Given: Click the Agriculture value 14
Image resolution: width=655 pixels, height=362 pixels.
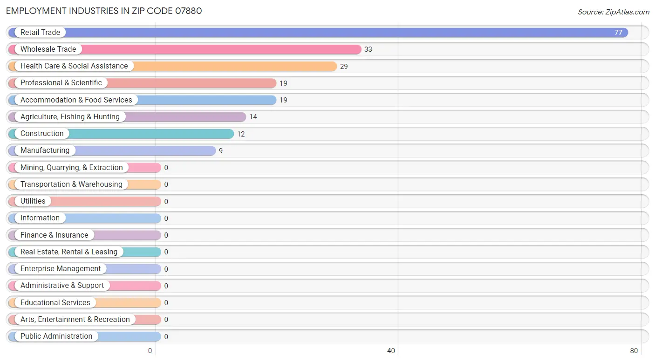Looking at the screenshot, I should click(253, 117).
